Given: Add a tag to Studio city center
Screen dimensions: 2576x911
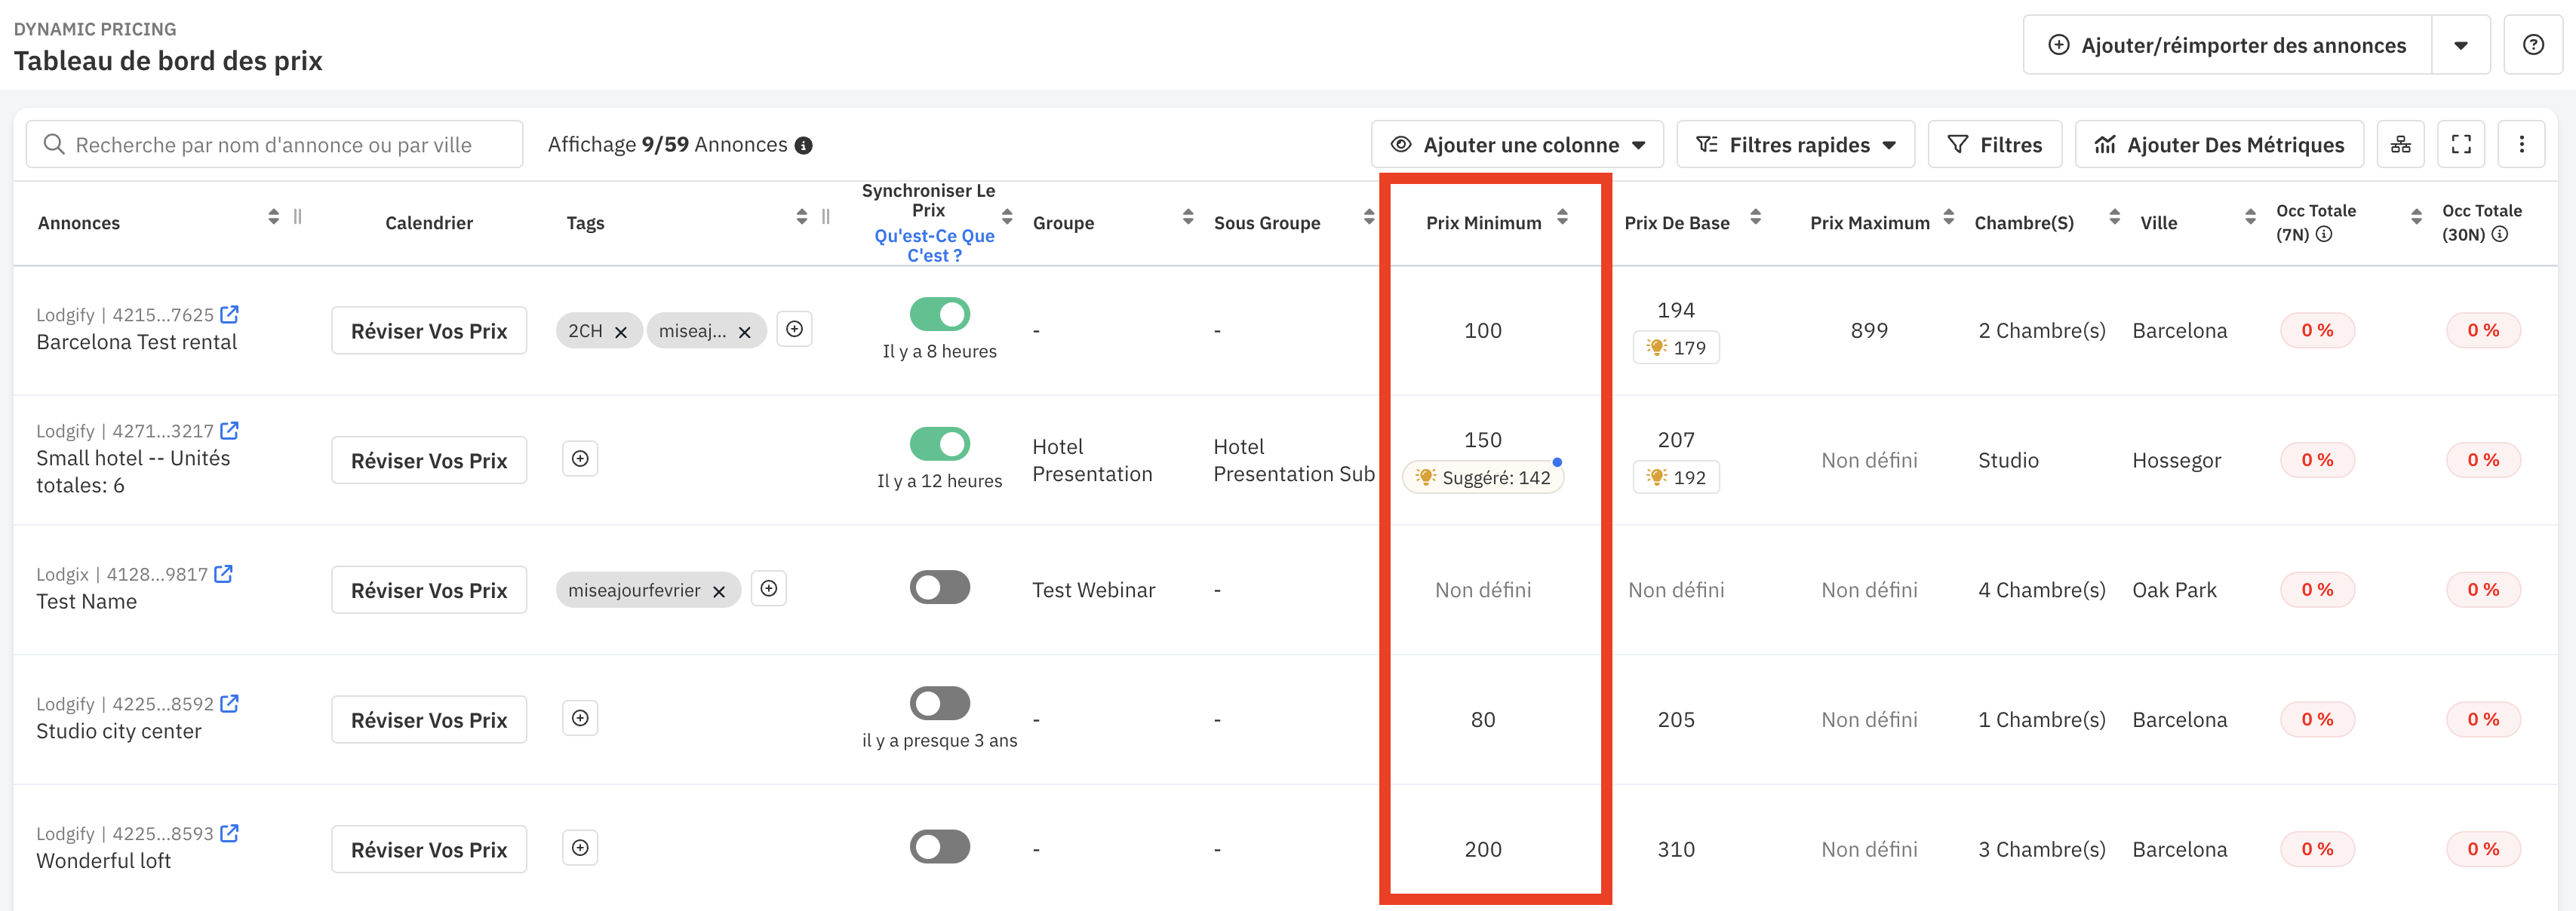Looking at the screenshot, I should pyautogui.click(x=580, y=718).
